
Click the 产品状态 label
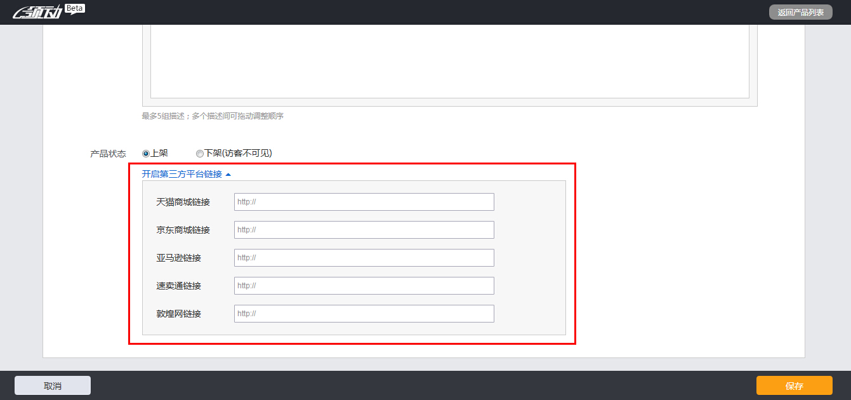(108, 154)
